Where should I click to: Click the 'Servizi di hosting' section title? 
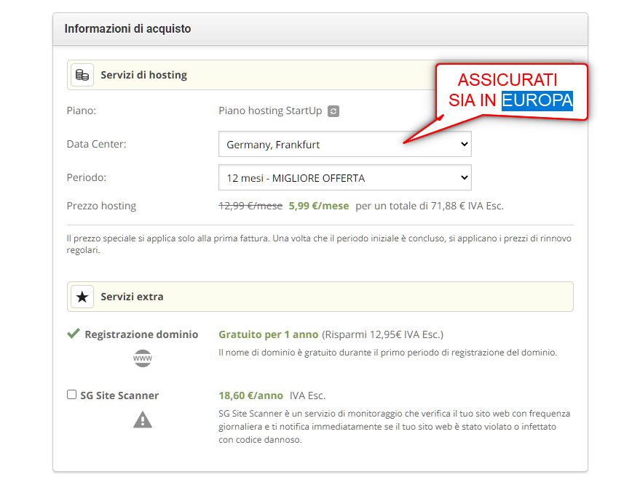(x=143, y=75)
